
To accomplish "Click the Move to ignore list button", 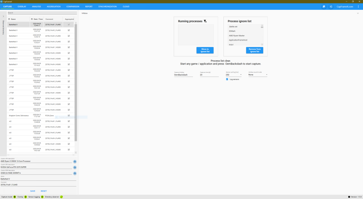I will (x=205, y=50).
